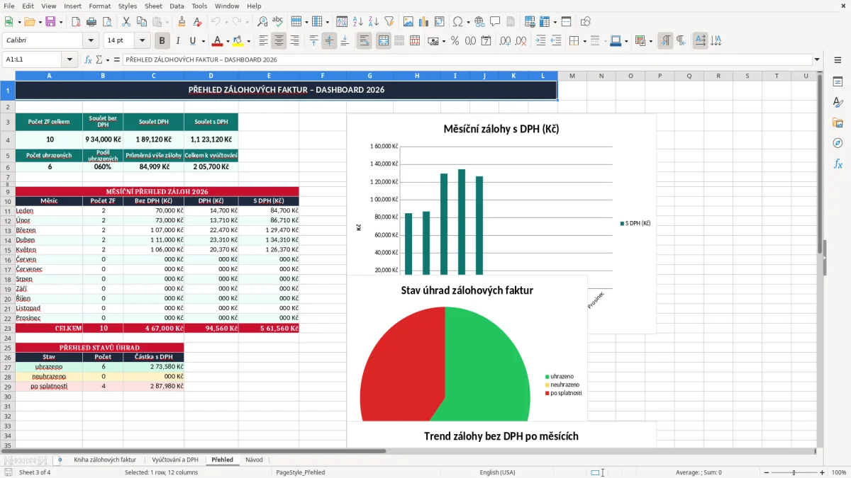Expand the Name Box dropdown

69,60
